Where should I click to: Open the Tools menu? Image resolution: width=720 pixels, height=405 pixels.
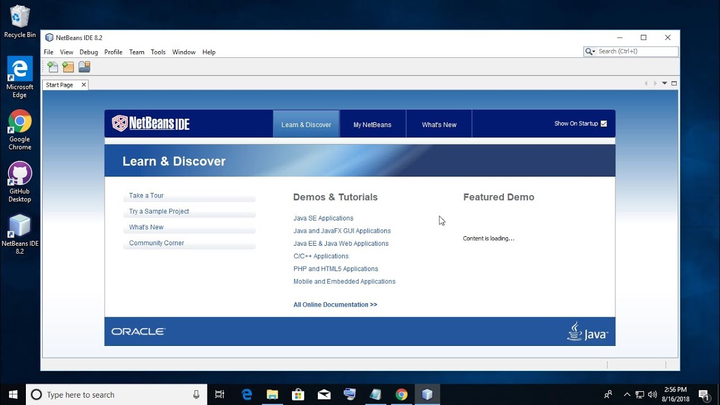[158, 52]
